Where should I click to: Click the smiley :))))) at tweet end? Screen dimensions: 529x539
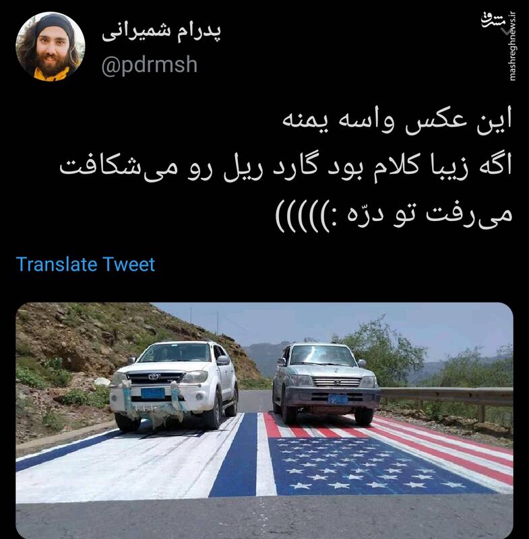(303, 215)
